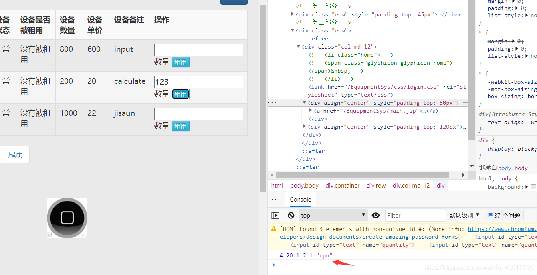
Task: Select the link href login.css node
Action: click(387, 91)
